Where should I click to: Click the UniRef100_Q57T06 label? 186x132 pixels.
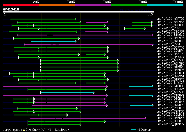point(170,47)
